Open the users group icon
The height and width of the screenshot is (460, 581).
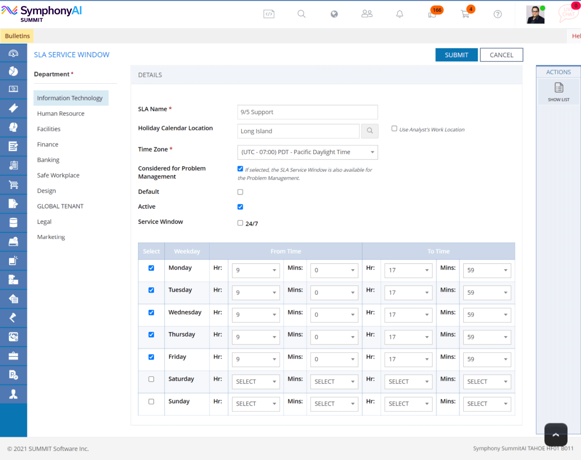(367, 14)
